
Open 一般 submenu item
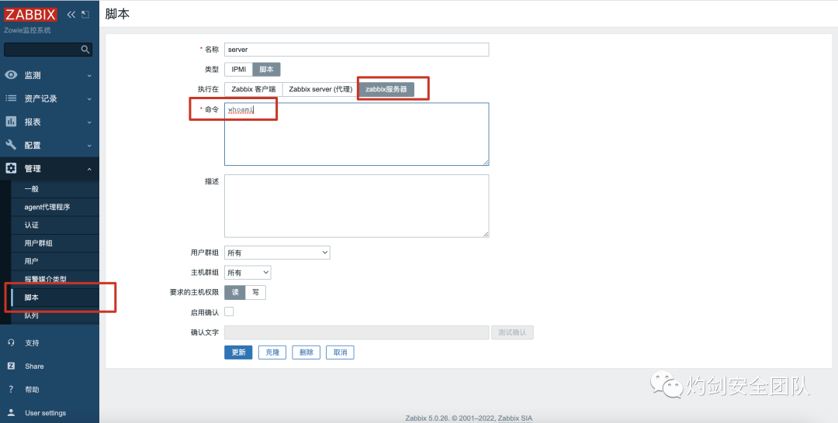[x=54, y=189]
